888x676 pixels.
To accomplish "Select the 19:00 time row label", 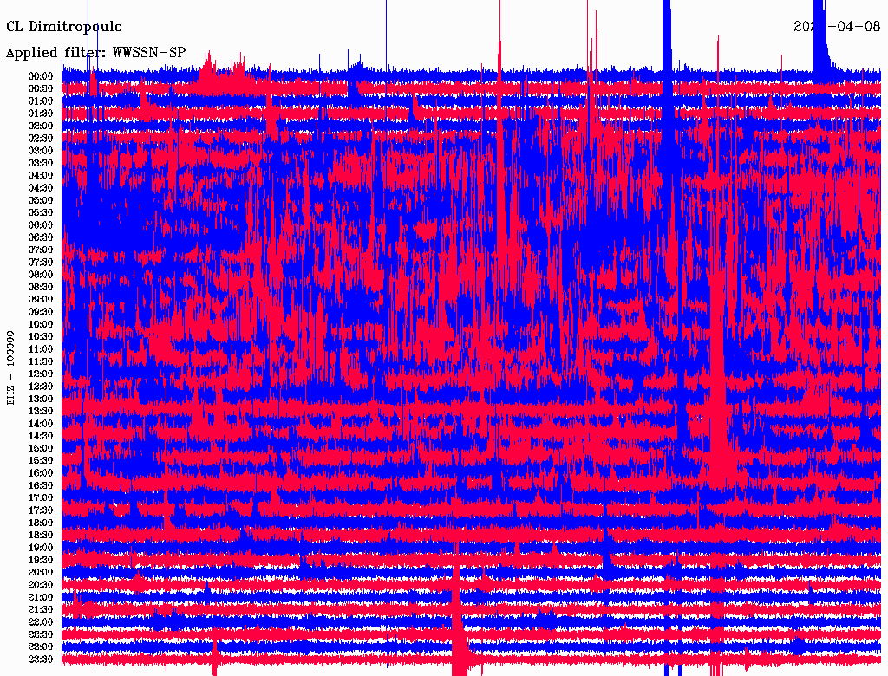I will tap(41, 548).
